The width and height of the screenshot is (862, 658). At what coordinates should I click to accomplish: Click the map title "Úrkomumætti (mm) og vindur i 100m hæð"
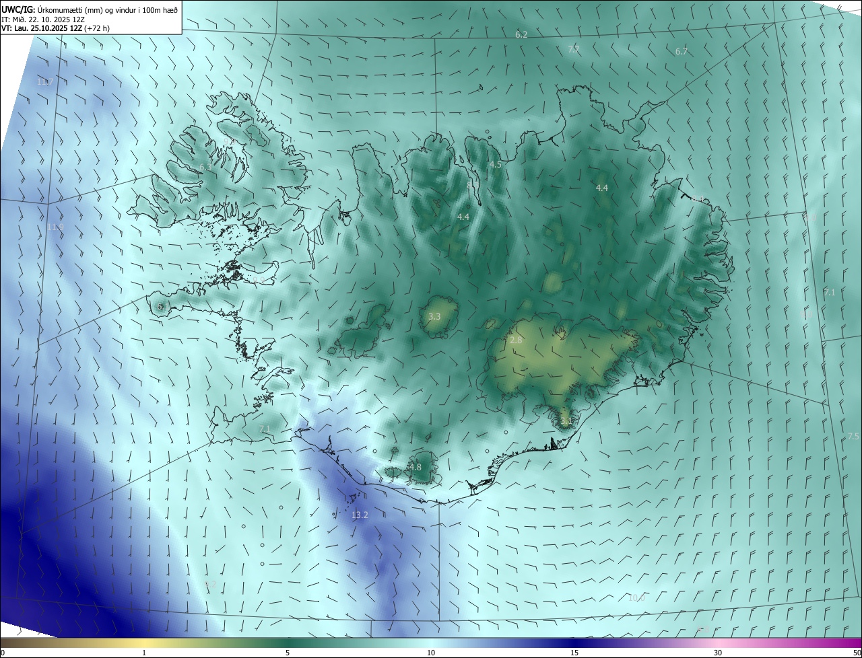pyautogui.click(x=106, y=9)
